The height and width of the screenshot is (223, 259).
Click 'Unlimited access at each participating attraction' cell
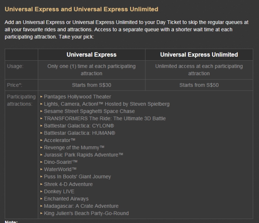pos(199,70)
